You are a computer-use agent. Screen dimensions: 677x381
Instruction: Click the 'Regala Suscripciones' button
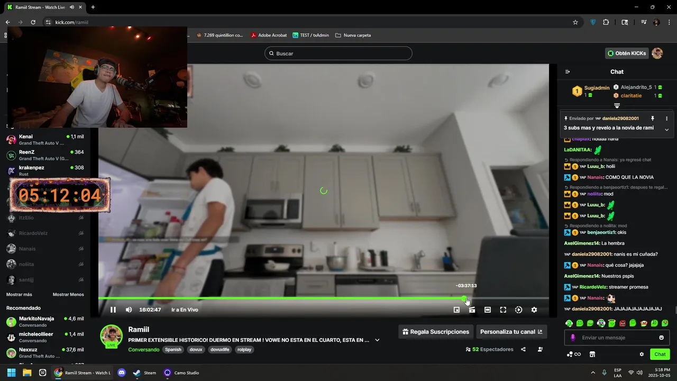point(436,332)
